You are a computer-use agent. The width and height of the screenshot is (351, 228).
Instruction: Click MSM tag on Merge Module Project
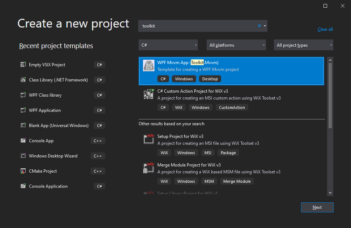click(209, 181)
